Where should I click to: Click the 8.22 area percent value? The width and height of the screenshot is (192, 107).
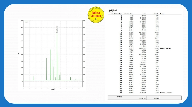pos(157,93)
